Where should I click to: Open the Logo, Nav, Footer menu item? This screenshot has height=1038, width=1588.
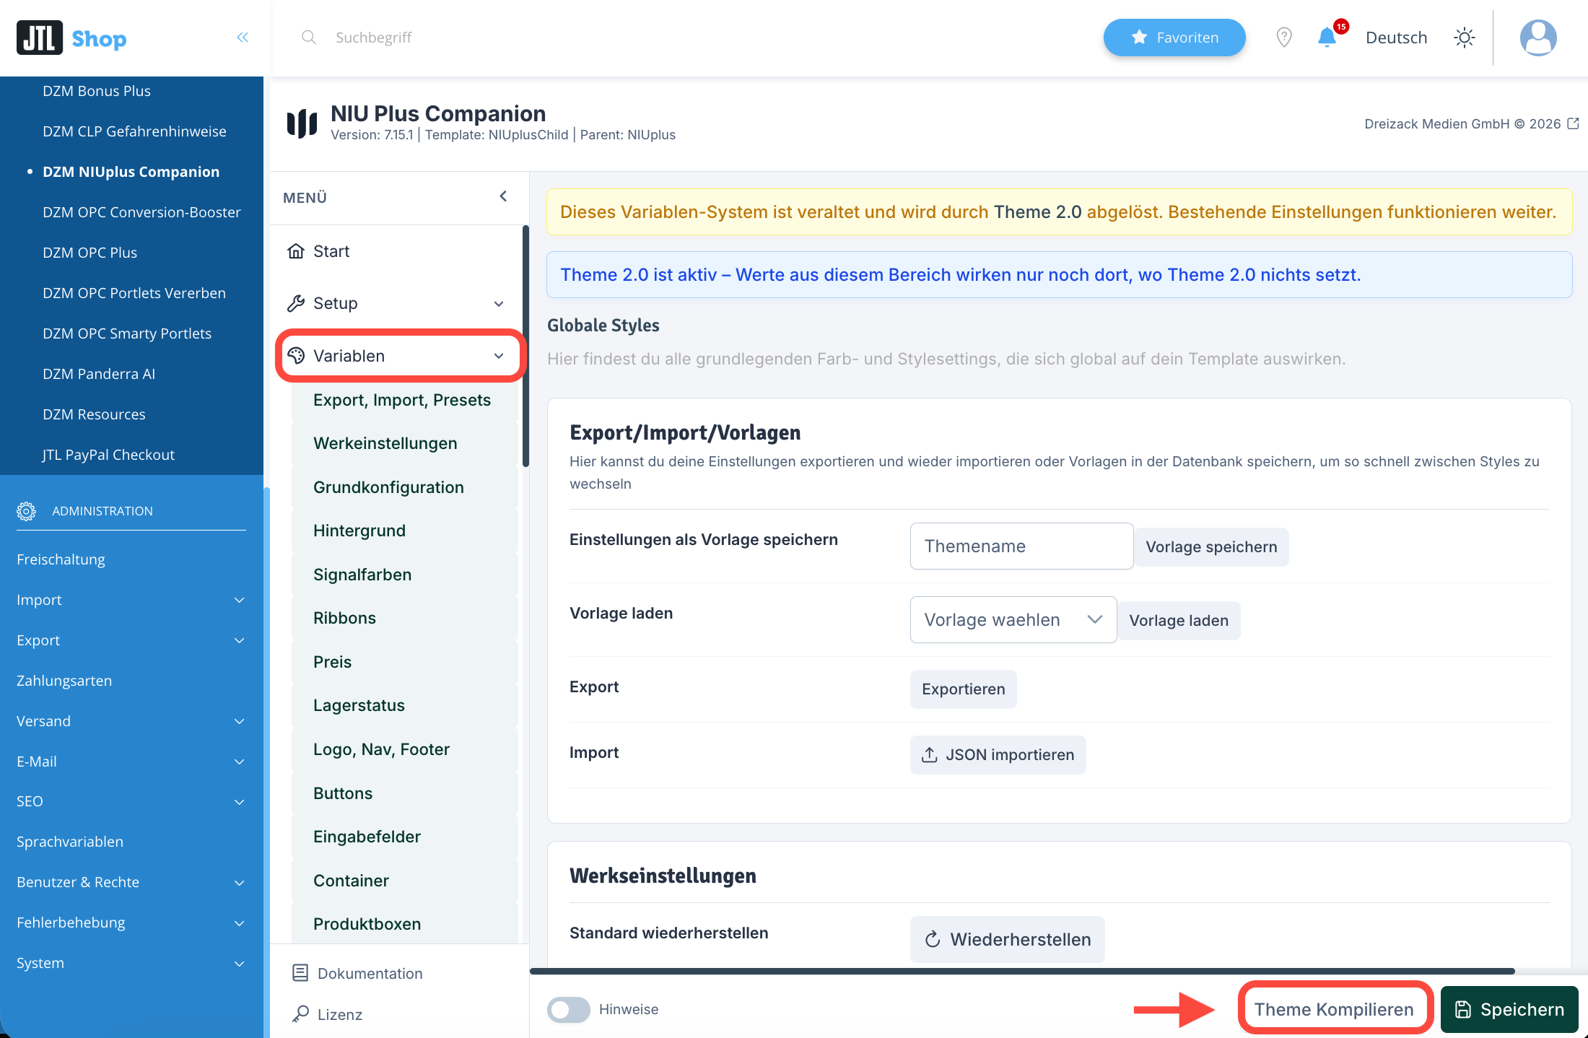pyautogui.click(x=381, y=749)
